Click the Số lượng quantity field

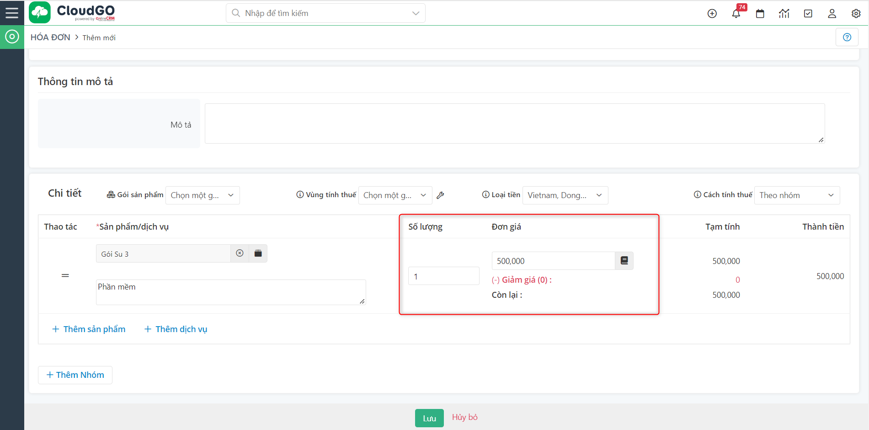[x=443, y=276]
